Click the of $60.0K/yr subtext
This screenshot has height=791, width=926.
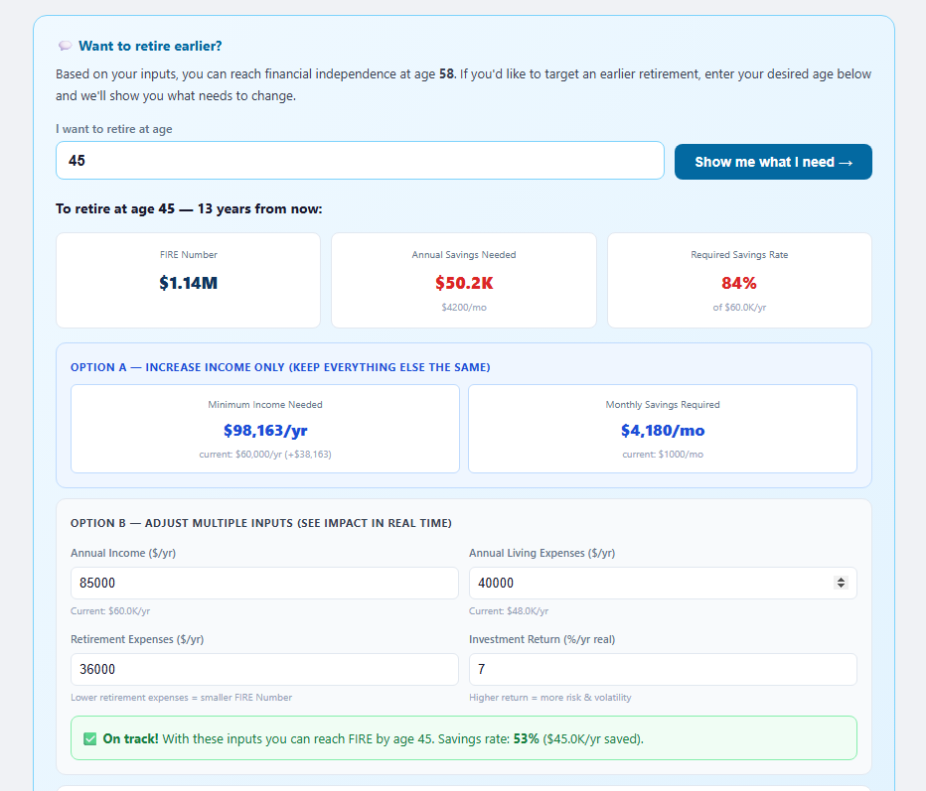(739, 308)
